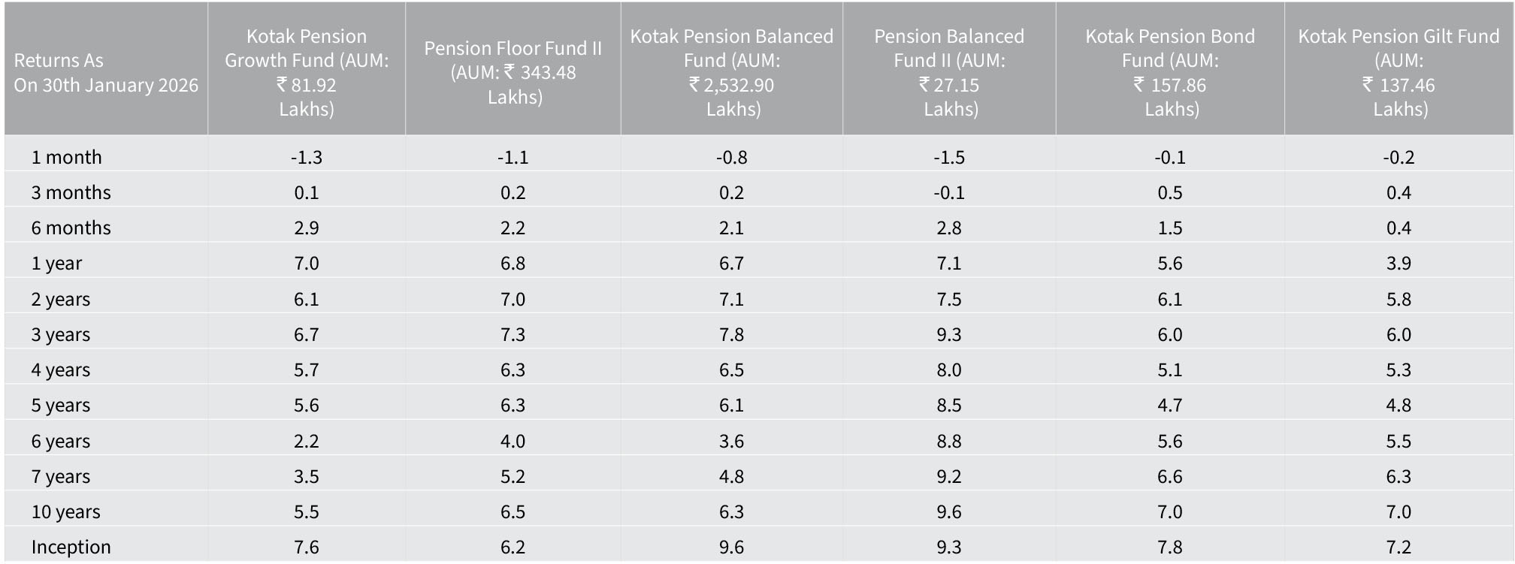This screenshot has width=1515, height=564.
Task: Select the 7 years row label
Action: pos(60,476)
